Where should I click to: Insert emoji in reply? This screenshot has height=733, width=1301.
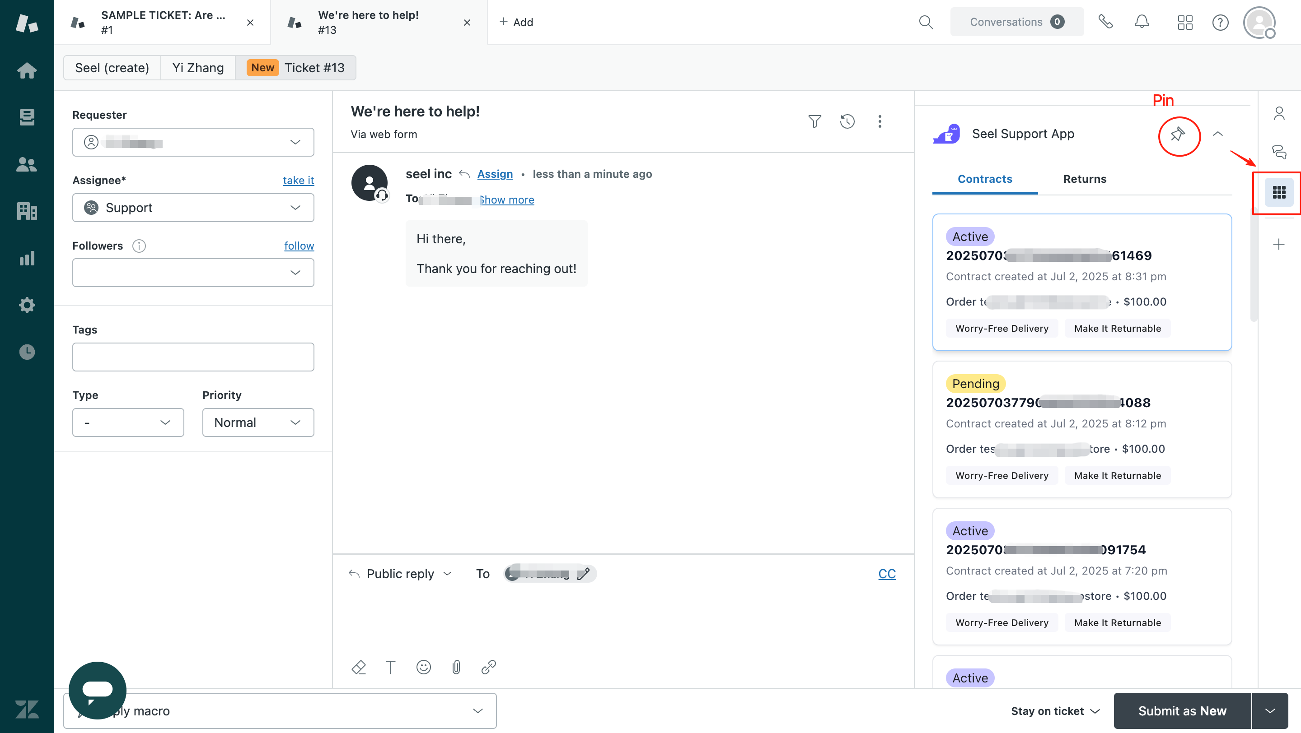point(423,667)
